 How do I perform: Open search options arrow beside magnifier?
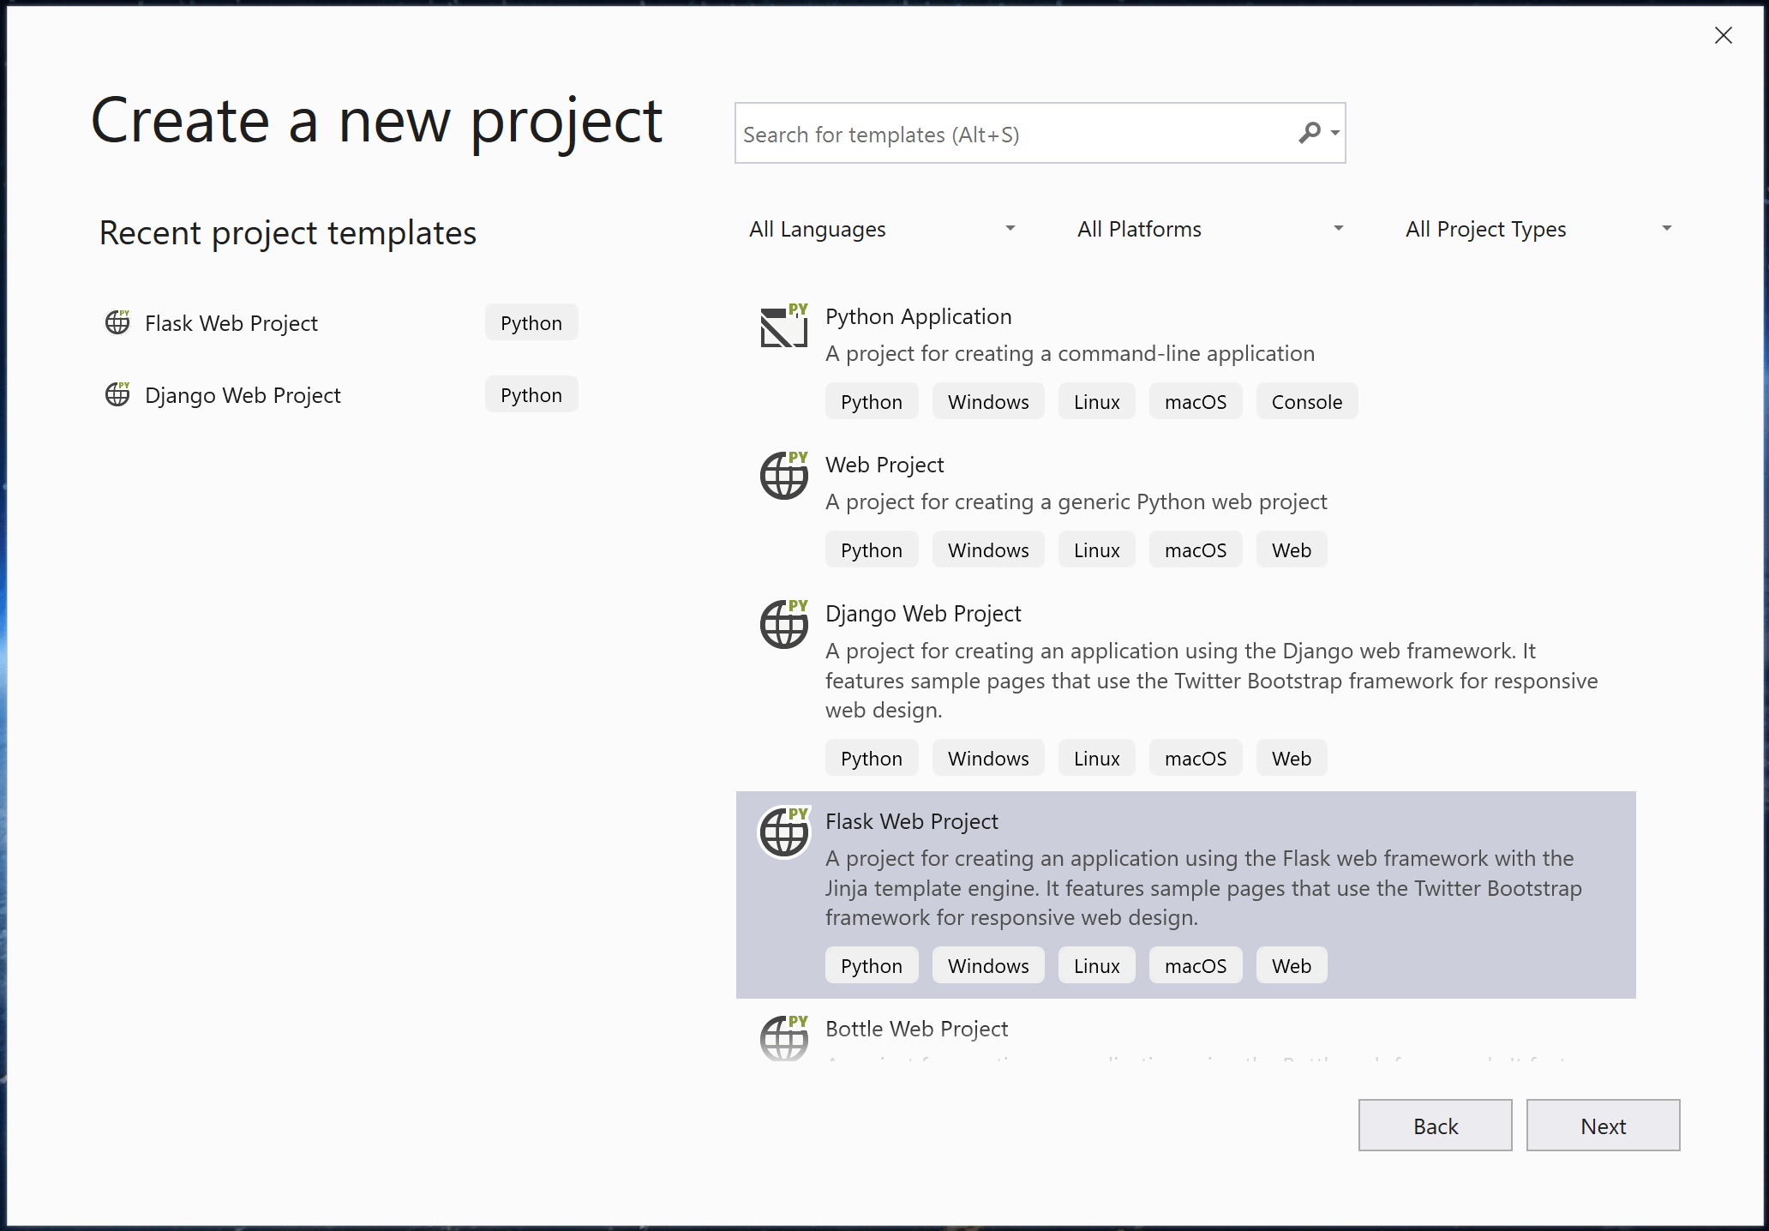pos(1335,133)
